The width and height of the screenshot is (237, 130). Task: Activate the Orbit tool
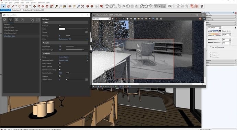(70, 6)
